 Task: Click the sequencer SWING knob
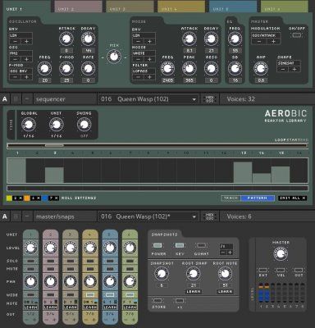[x=84, y=125]
